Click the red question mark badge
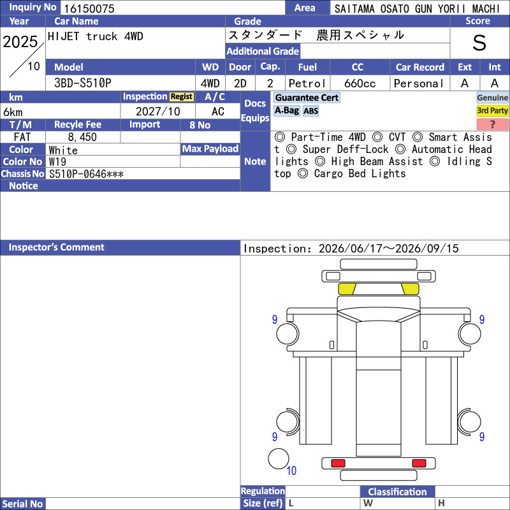This screenshot has width=510, height=510. click(492, 124)
